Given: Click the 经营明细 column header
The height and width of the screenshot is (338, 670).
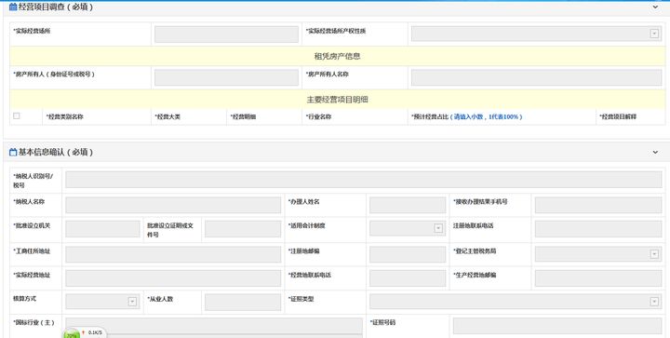Looking at the screenshot, I should pyautogui.click(x=243, y=116).
